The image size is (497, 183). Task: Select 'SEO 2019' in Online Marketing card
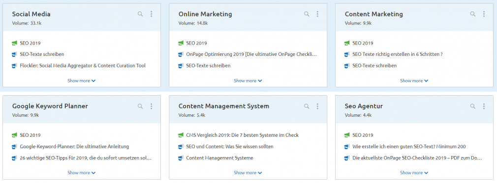click(x=196, y=43)
